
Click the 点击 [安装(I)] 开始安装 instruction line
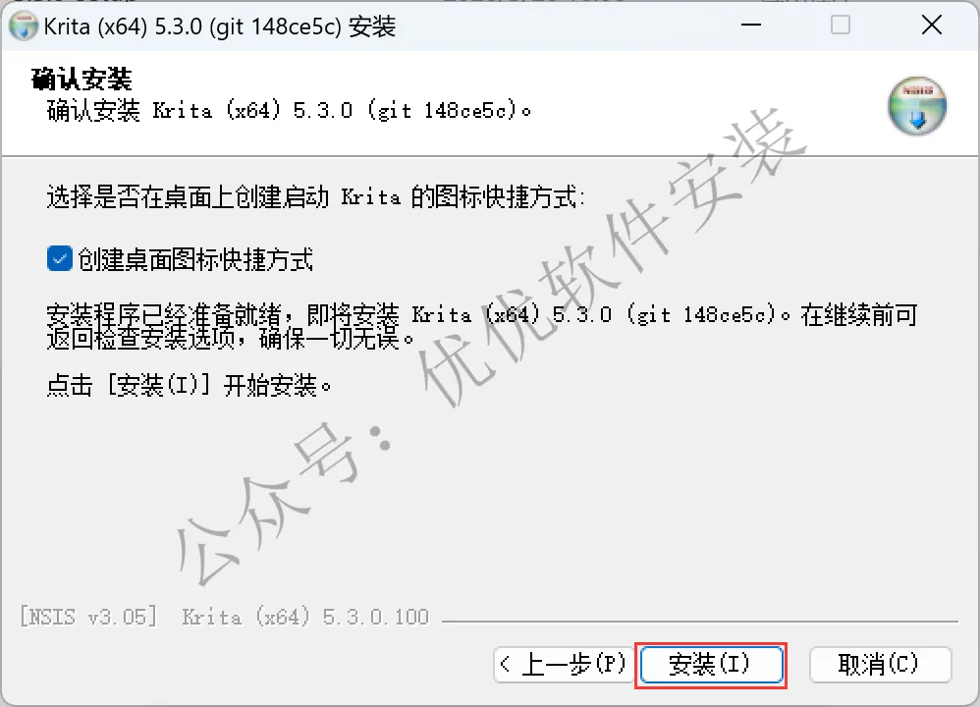tap(189, 385)
